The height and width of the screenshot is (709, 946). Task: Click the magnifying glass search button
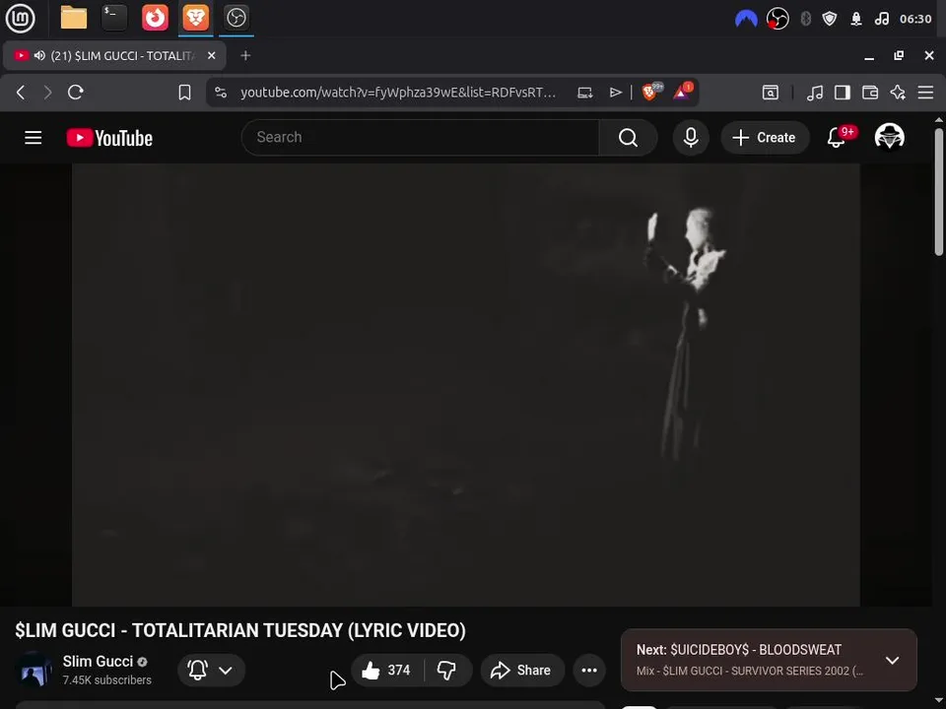tap(628, 138)
